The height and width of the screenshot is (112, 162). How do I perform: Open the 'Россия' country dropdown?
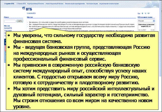[x=146, y=21]
